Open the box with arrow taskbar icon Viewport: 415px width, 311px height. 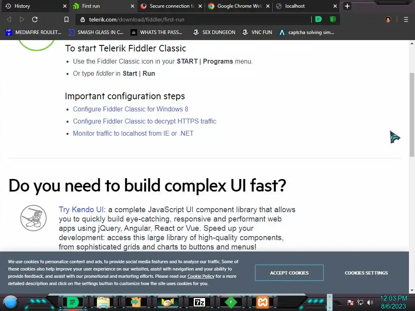(135, 302)
